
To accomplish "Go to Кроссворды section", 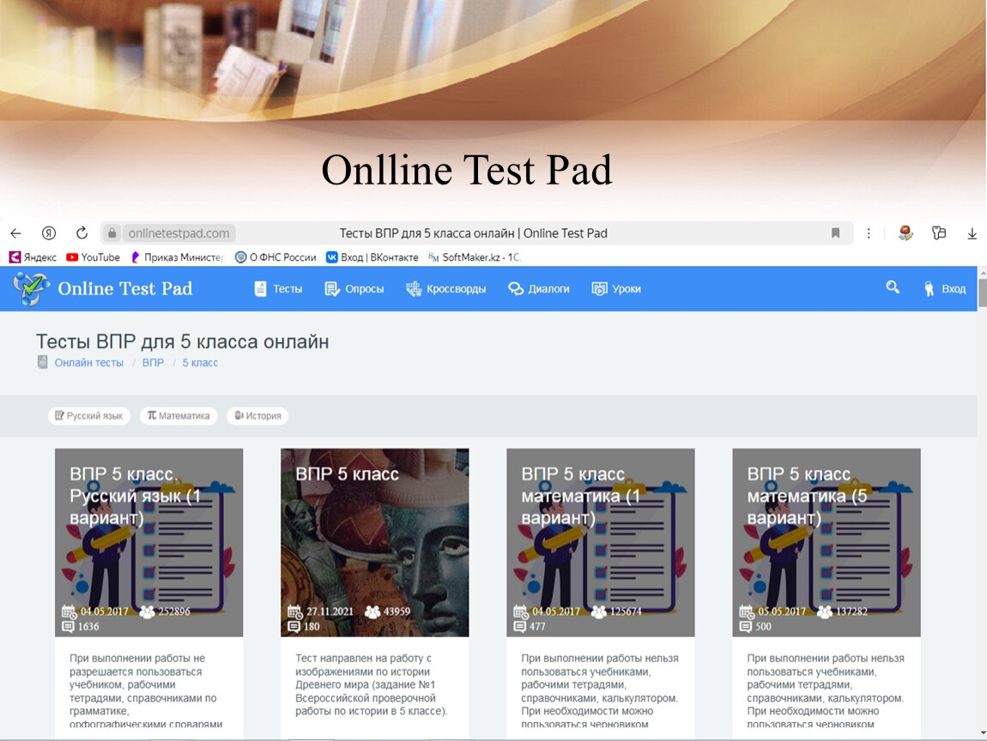I will [x=446, y=289].
